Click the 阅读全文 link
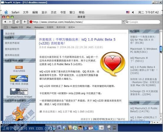This screenshot has height=132, width=163. coord(86,119)
